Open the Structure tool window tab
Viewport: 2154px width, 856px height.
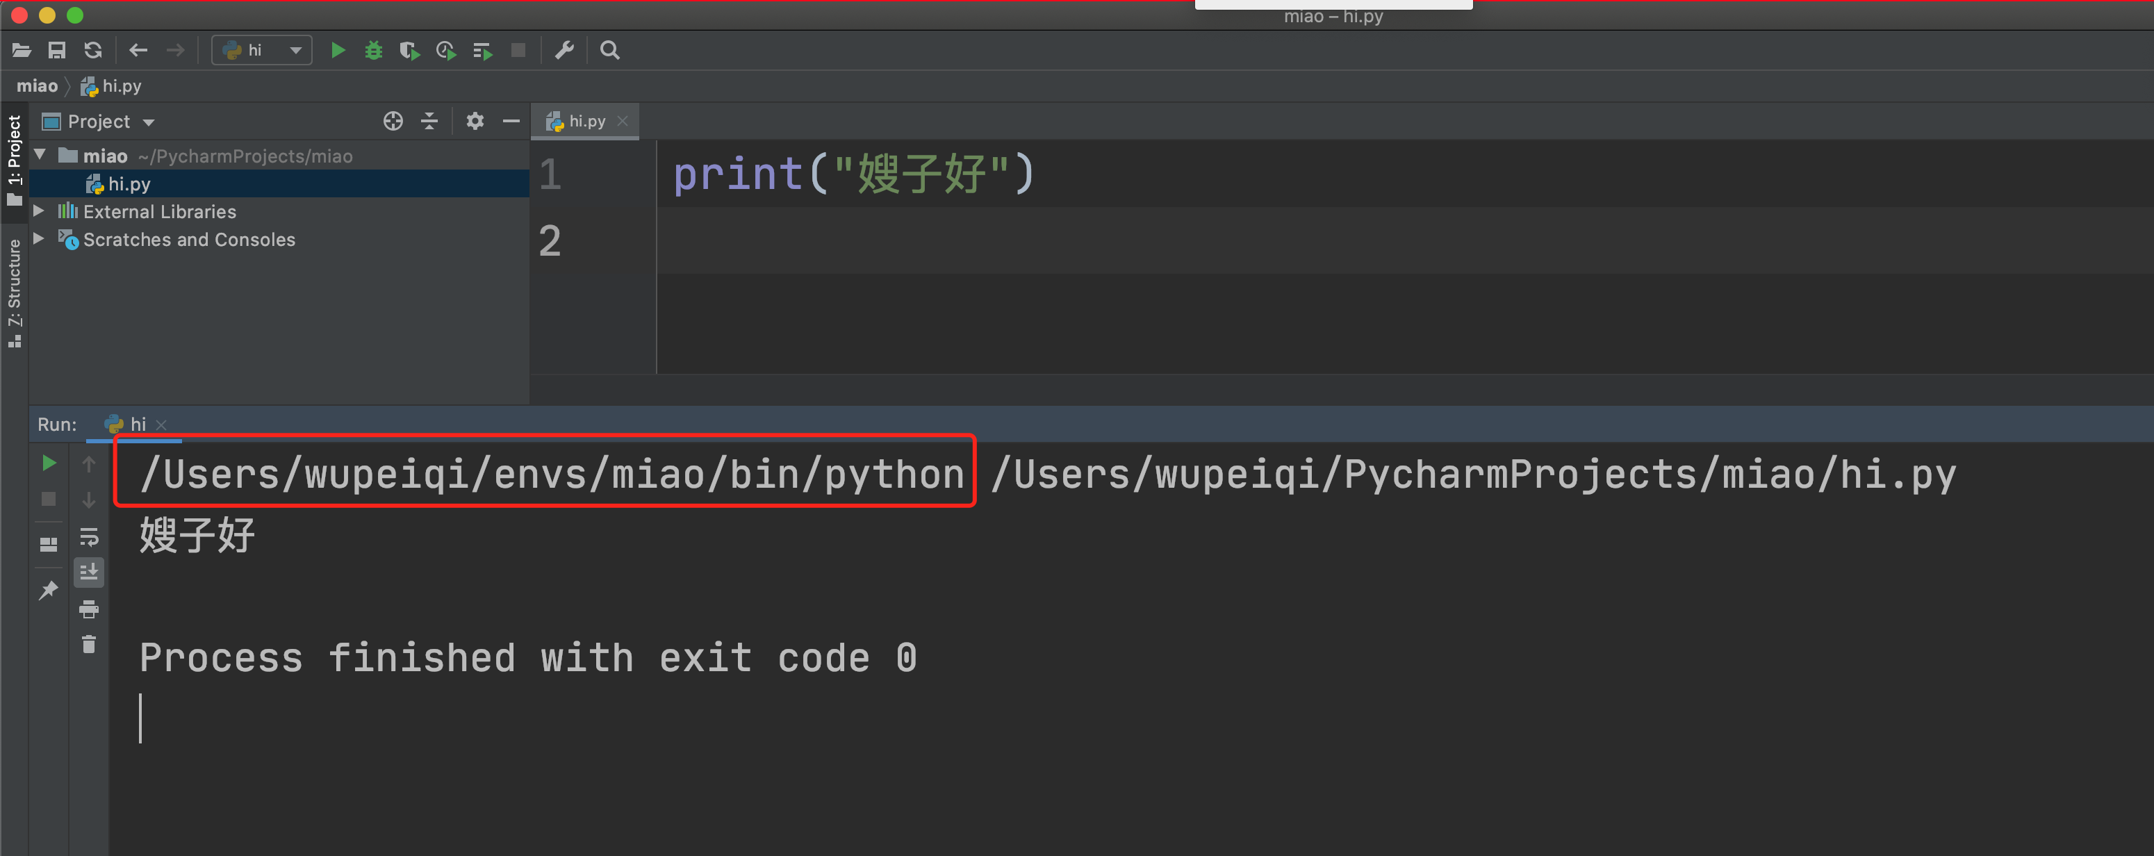[x=14, y=293]
